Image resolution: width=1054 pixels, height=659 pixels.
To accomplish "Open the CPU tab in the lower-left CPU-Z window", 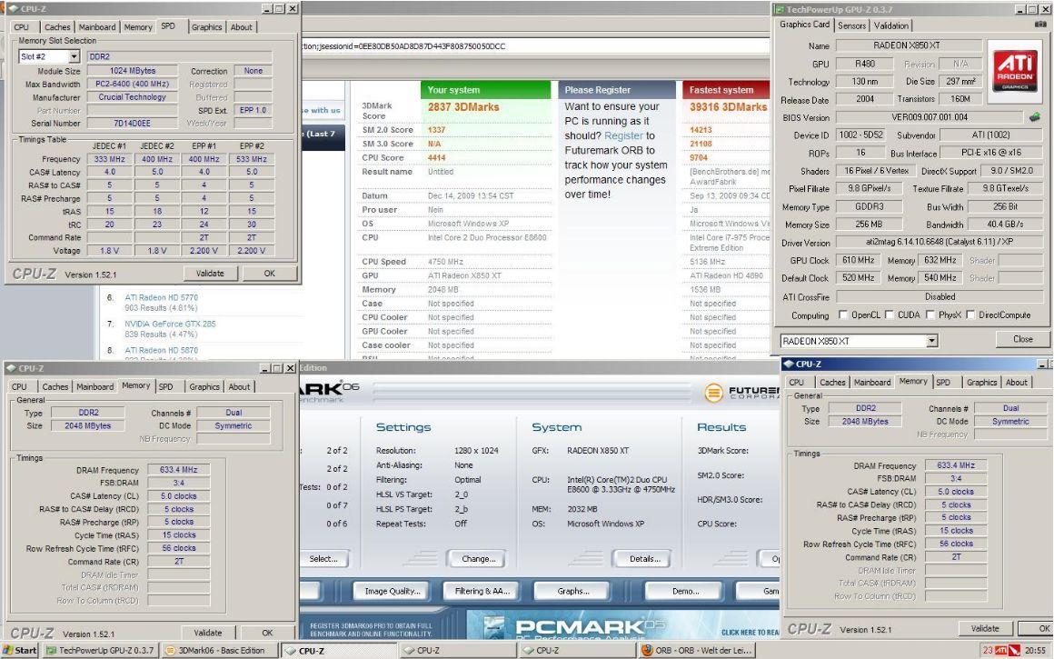I will 19,386.
